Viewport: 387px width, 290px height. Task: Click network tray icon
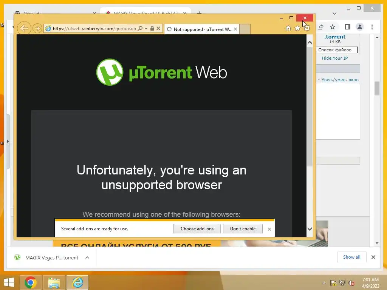click(342, 283)
